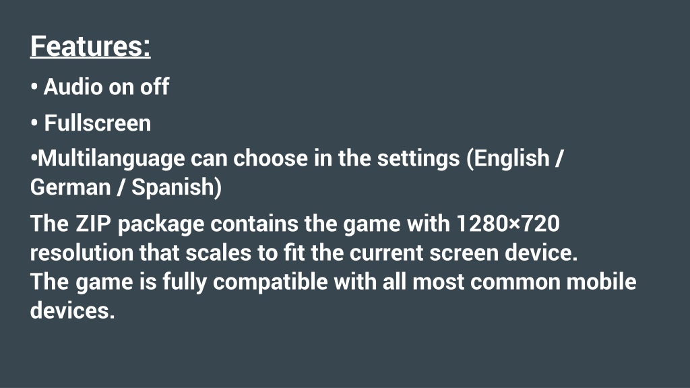Screen dimensions: 690x388
Task: Click the word Spanish
Action: 172,187
